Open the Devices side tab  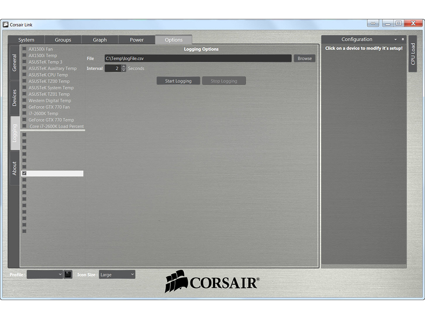(x=15, y=98)
